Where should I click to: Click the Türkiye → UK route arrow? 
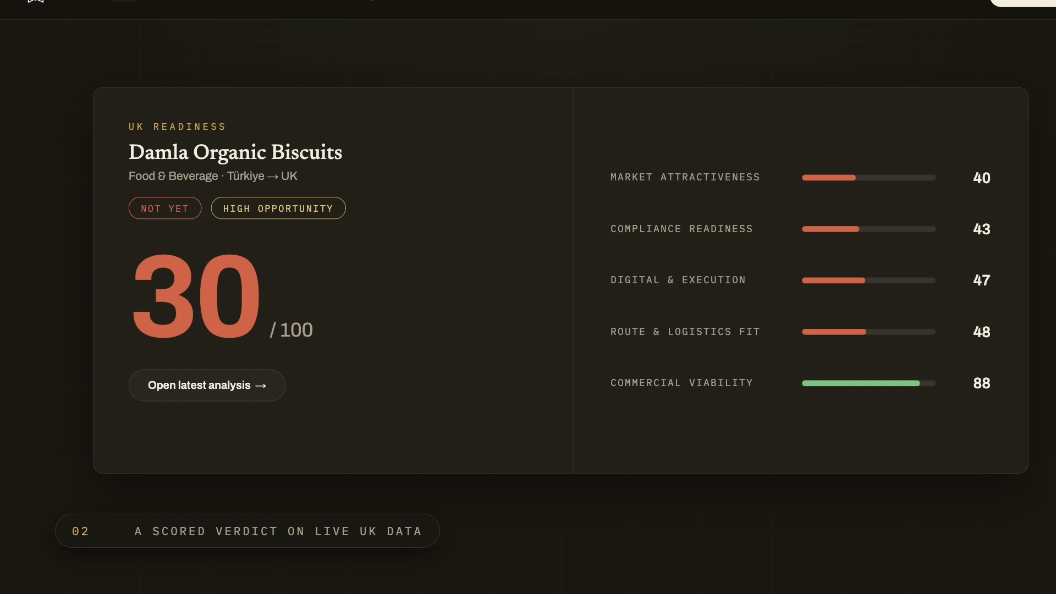click(273, 177)
